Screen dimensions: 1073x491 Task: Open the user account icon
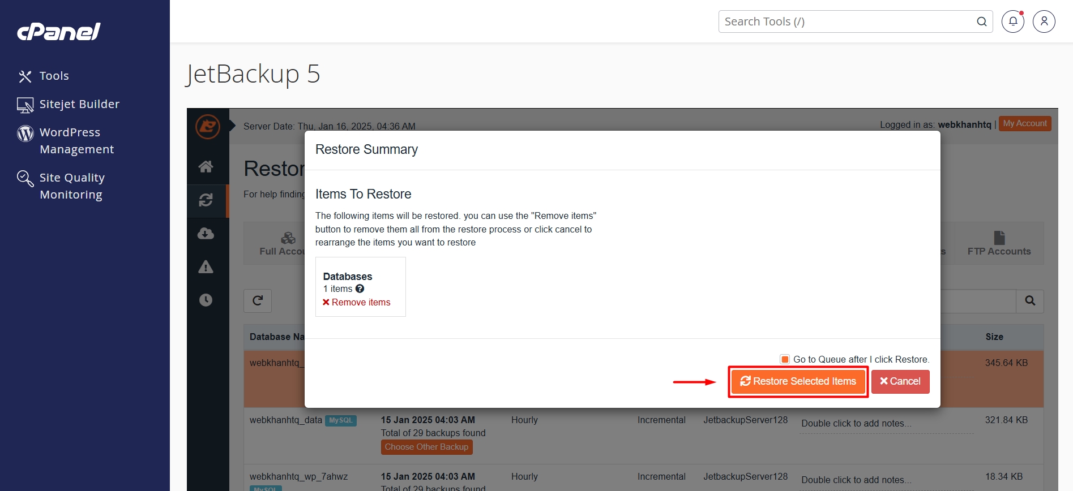click(x=1044, y=21)
